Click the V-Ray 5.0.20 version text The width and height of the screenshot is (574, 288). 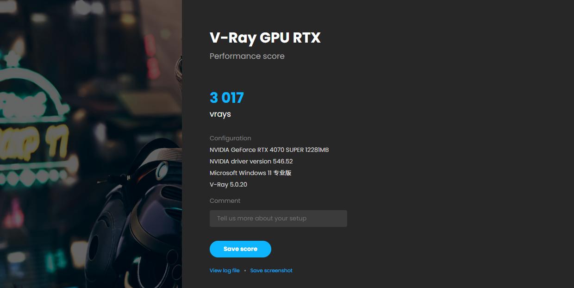tap(229, 184)
